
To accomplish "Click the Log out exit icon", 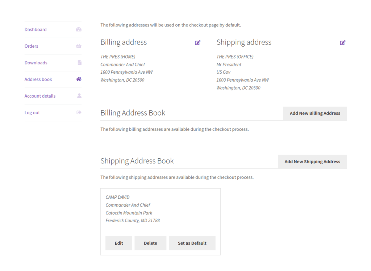I will 79,112.
